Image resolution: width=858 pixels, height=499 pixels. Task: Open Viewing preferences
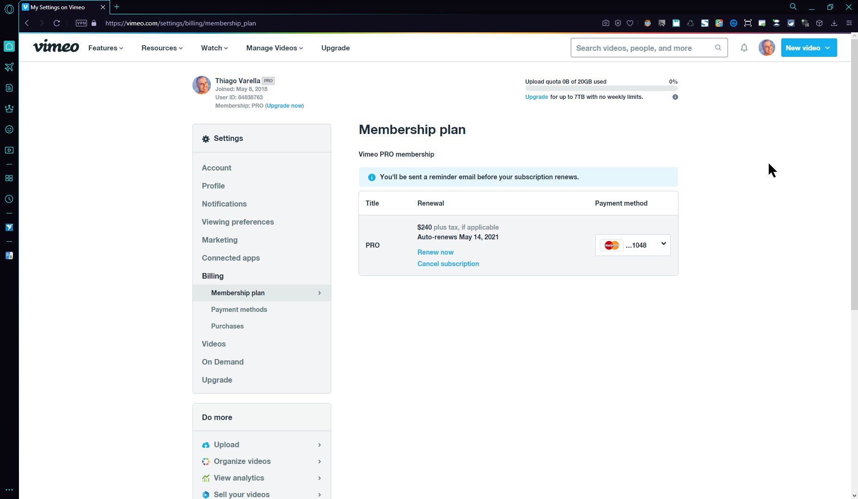[x=238, y=222]
